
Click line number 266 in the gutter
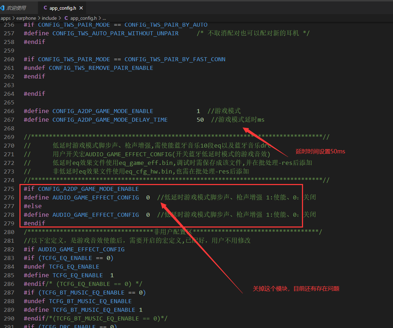(9, 111)
